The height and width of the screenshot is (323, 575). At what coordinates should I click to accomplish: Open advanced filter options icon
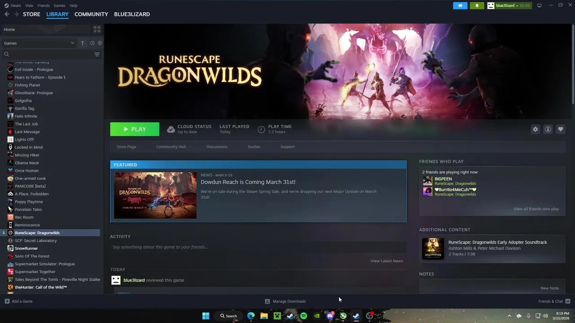97,54
